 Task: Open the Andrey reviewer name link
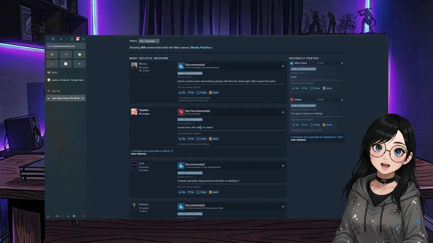coord(298,100)
